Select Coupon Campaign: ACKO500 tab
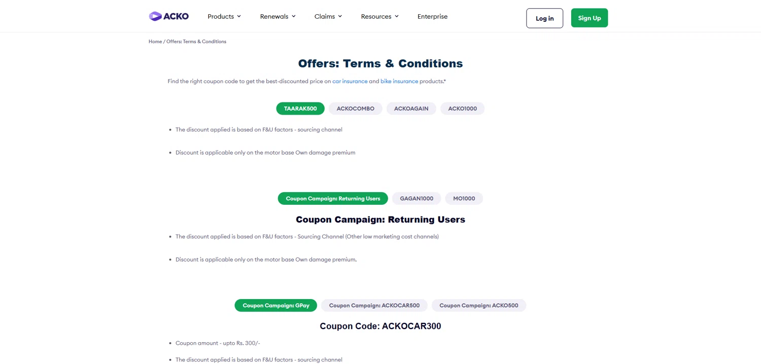Screen dimensions: 761x364 [479, 305]
